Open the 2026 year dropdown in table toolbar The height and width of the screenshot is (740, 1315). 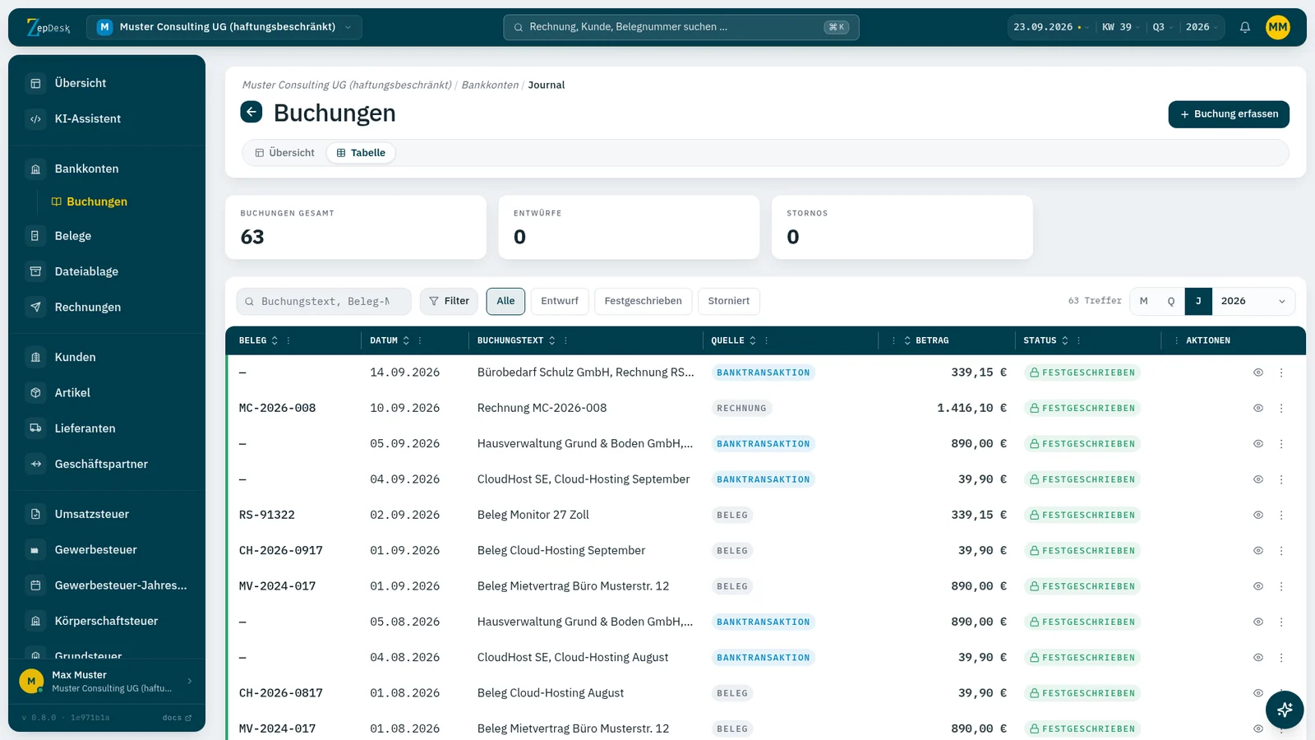(x=1253, y=301)
